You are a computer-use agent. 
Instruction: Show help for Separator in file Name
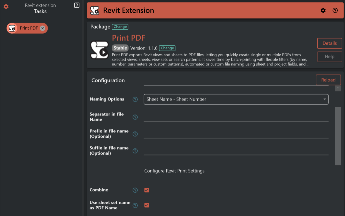tap(135, 117)
